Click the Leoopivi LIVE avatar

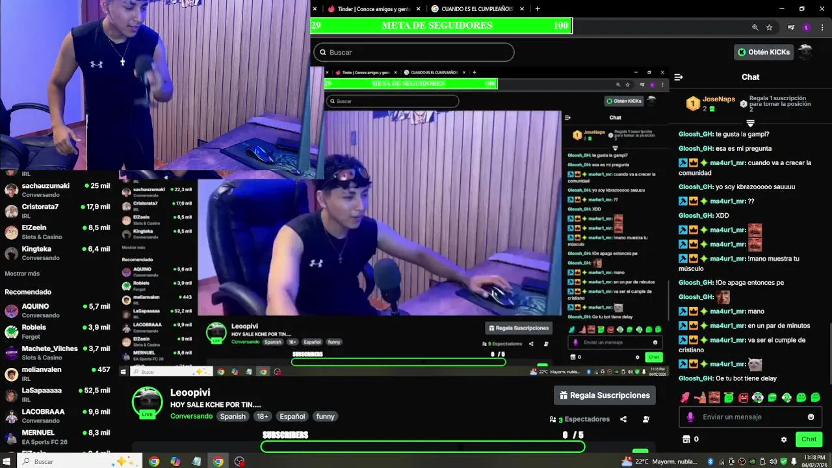[x=148, y=402]
